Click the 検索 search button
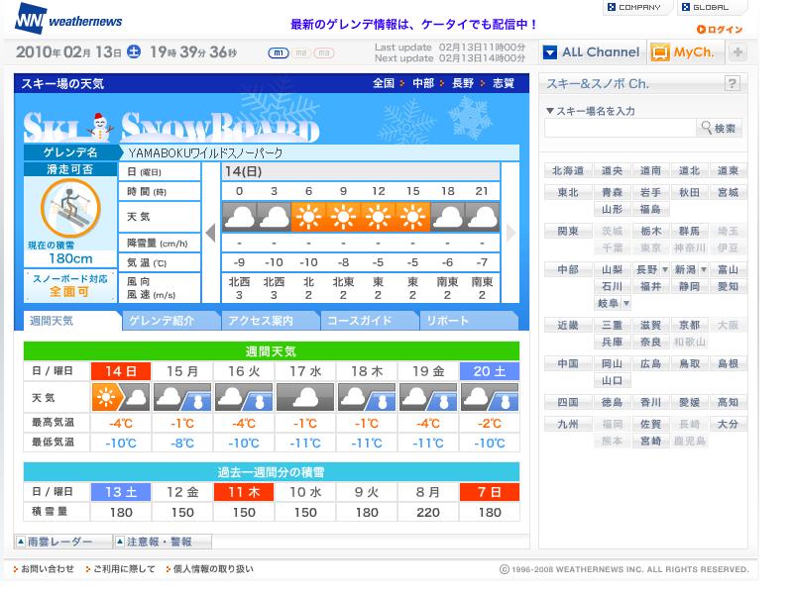This screenshot has width=793, height=594. click(719, 129)
